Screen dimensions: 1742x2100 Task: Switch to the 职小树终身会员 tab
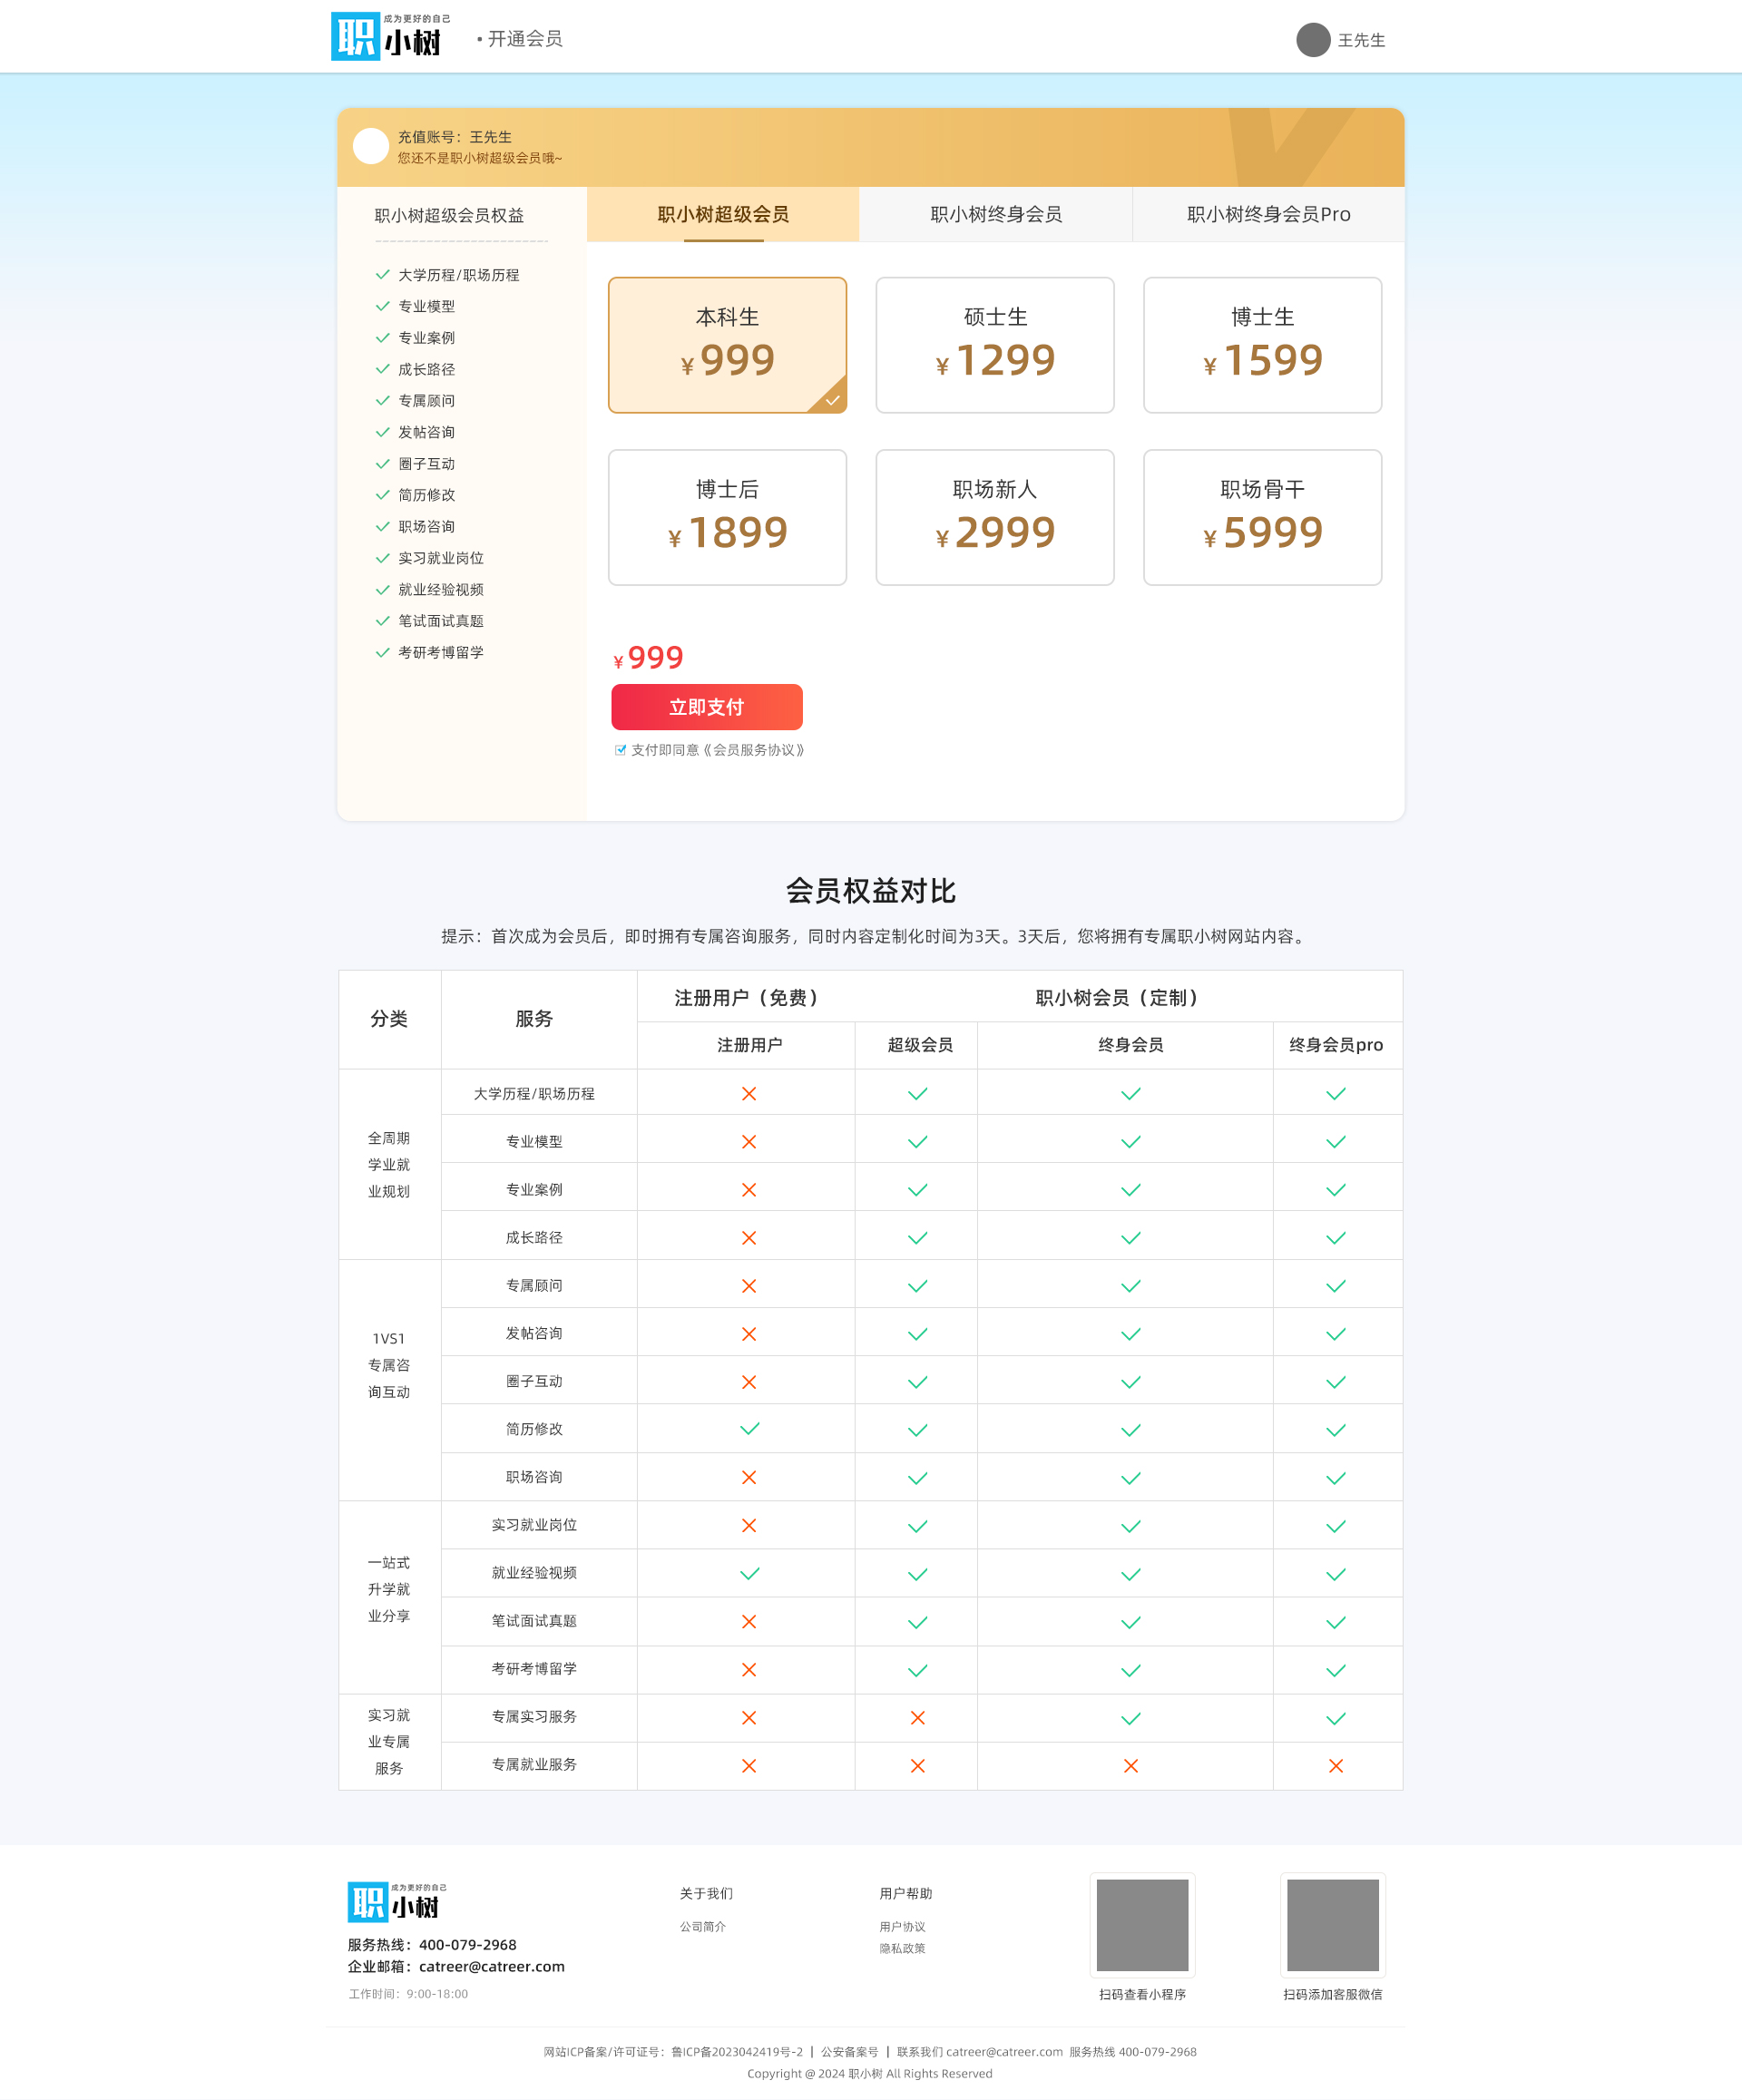[996, 214]
